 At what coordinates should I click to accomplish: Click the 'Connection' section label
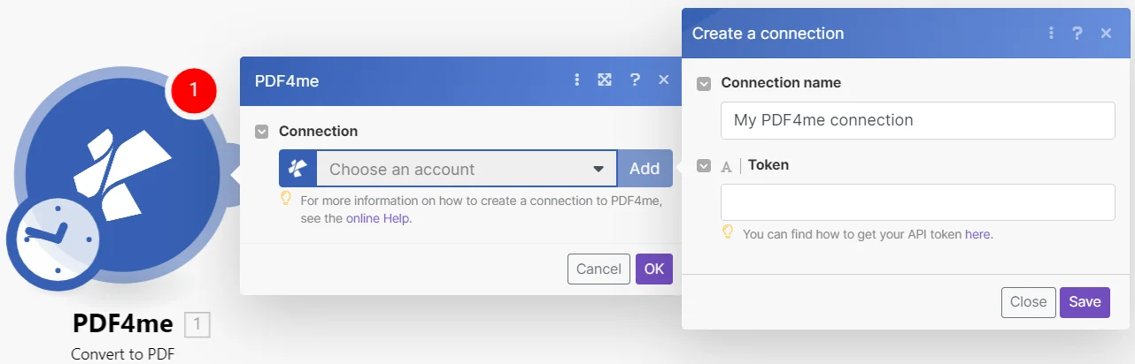click(319, 132)
